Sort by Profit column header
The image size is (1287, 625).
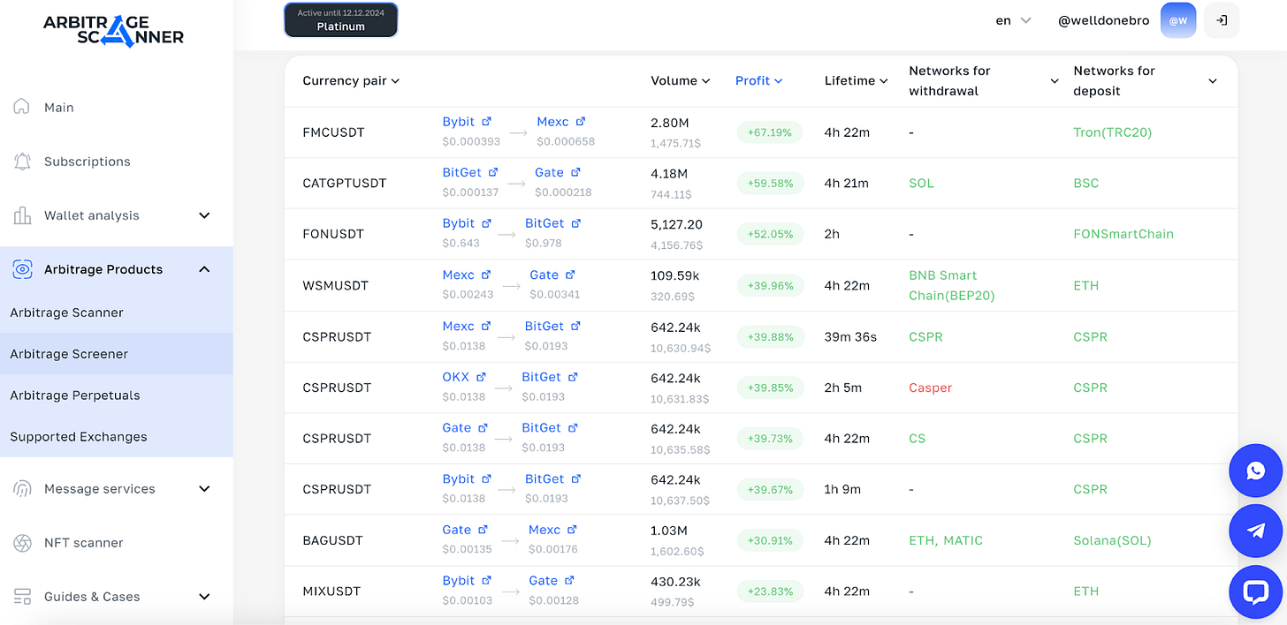[759, 80]
